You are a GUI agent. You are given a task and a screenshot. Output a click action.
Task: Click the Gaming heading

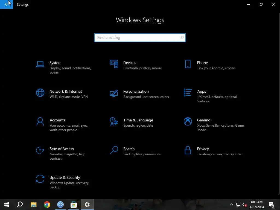[204, 120]
